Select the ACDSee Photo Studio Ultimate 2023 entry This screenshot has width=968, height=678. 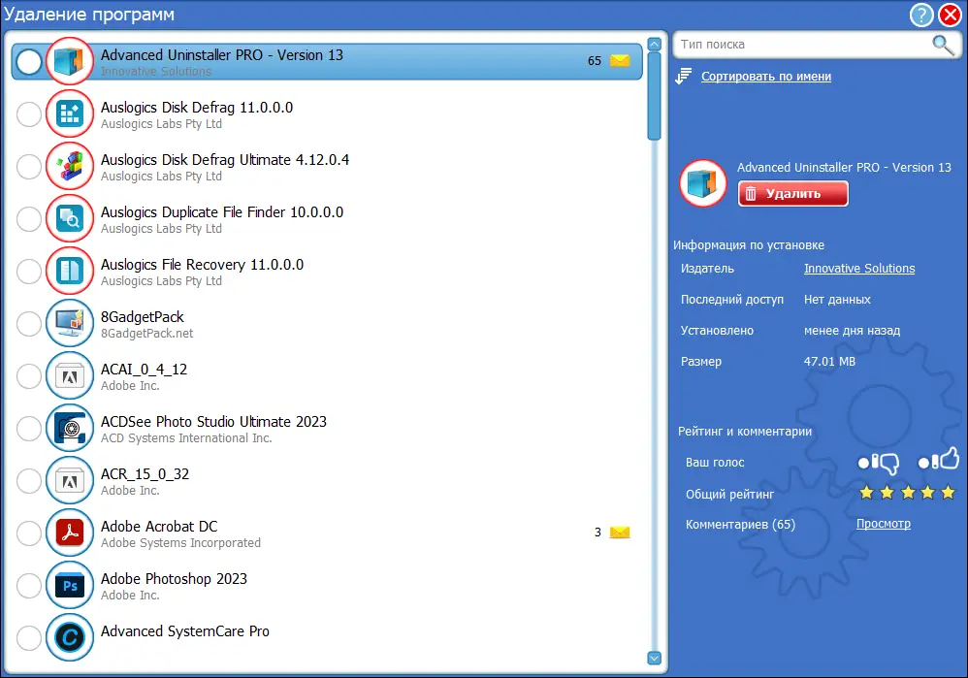[327, 429]
